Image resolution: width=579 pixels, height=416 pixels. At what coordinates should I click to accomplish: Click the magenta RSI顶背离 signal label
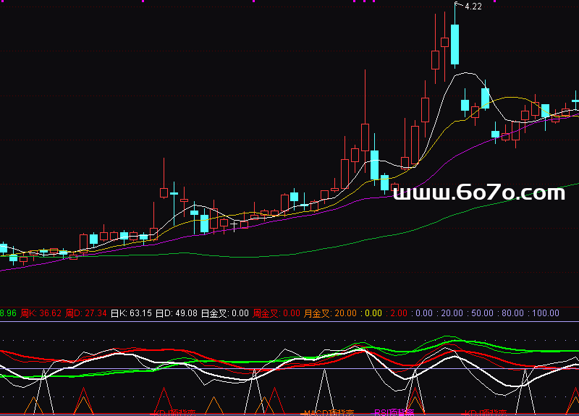click(394, 412)
